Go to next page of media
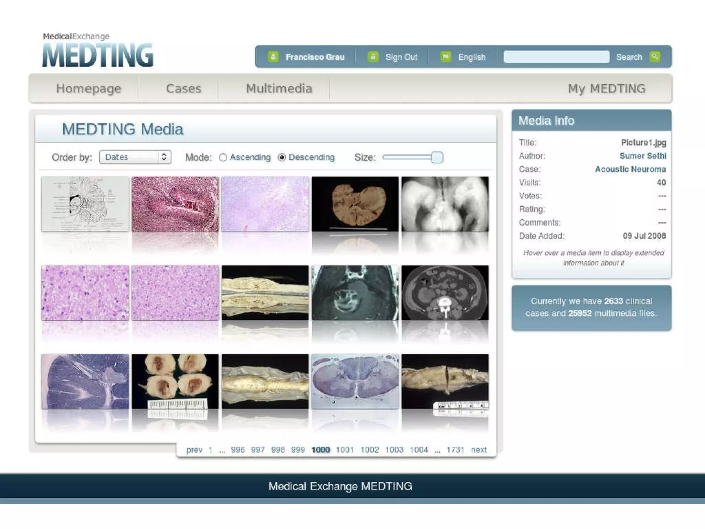The height and width of the screenshot is (529, 705). coord(478,450)
